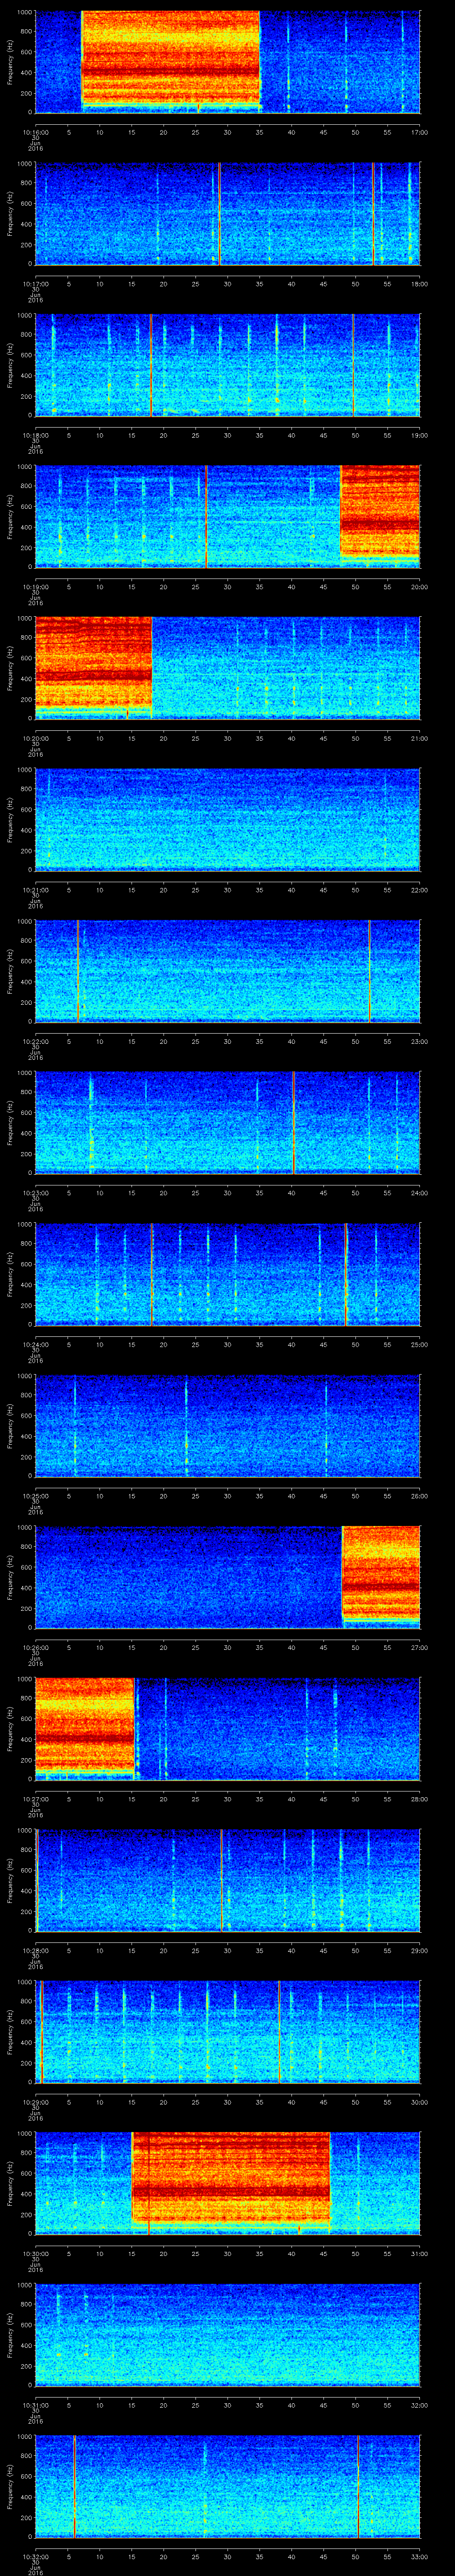
Task: Click the quiet spectrogram starting at 10:21:00
Action: tap(227, 819)
